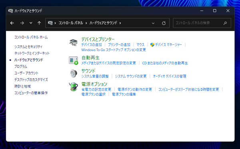Click the Forward arrow in the navigation bar
This screenshot has height=149, width=240.
pyautogui.click(x=22, y=23)
